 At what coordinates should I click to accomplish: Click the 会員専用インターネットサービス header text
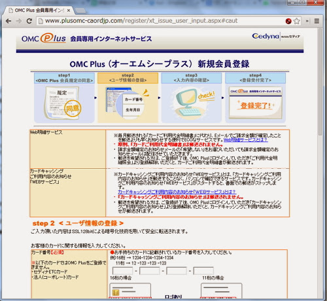click(x=111, y=39)
